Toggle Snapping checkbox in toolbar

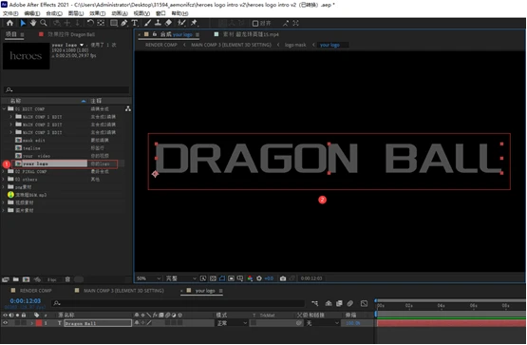[x=255, y=23]
